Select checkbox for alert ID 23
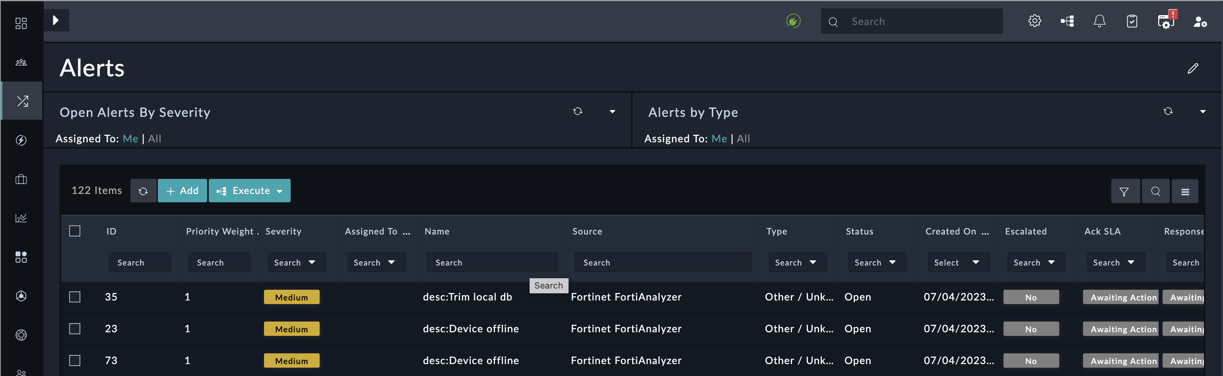 (x=75, y=329)
